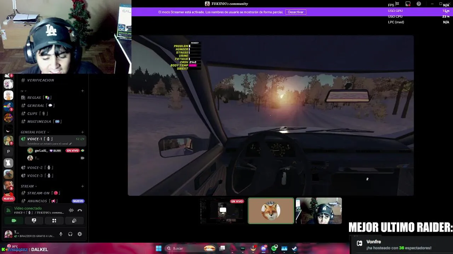Select the EN VIVO stream thumbnail
Image resolution: width=453 pixels, height=254 pixels.
[x=223, y=211]
